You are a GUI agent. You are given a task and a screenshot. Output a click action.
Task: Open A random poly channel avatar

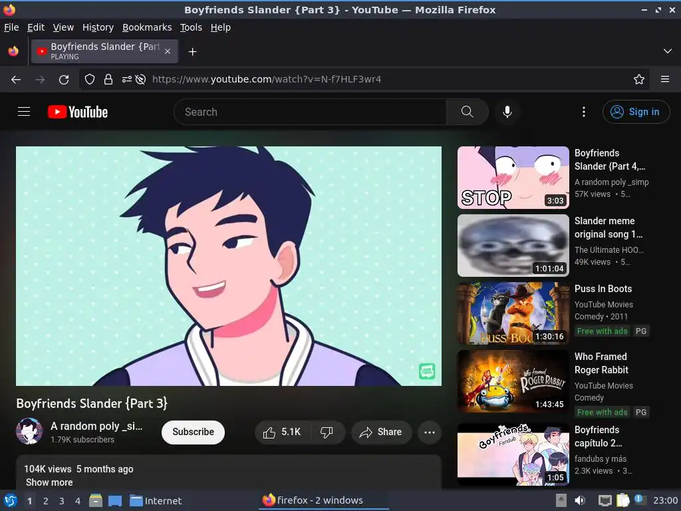tap(29, 431)
